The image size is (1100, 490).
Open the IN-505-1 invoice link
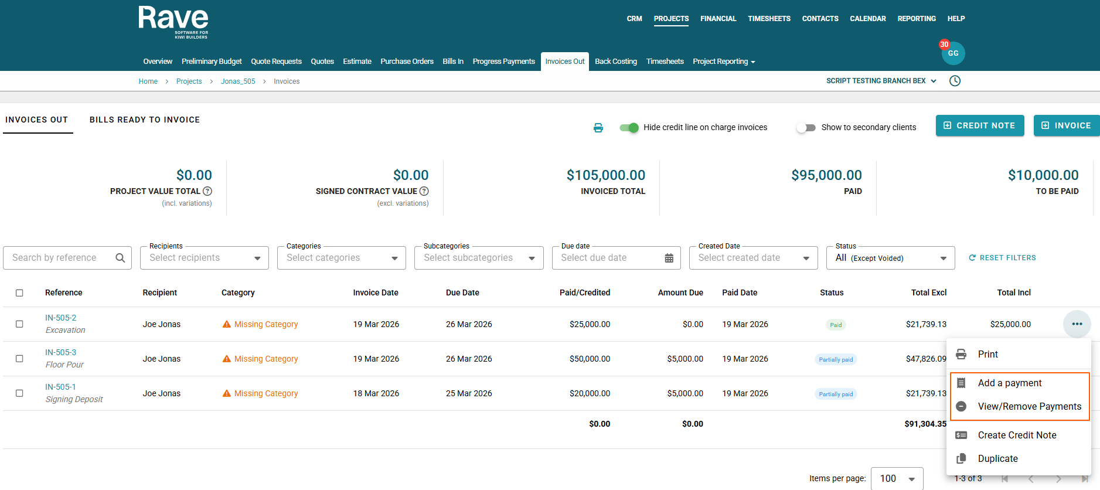[x=60, y=387]
